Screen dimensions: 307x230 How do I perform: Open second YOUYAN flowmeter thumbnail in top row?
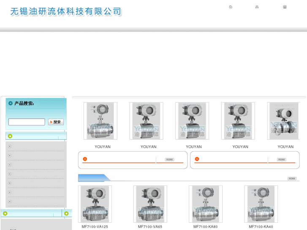pyautogui.click(x=146, y=121)
